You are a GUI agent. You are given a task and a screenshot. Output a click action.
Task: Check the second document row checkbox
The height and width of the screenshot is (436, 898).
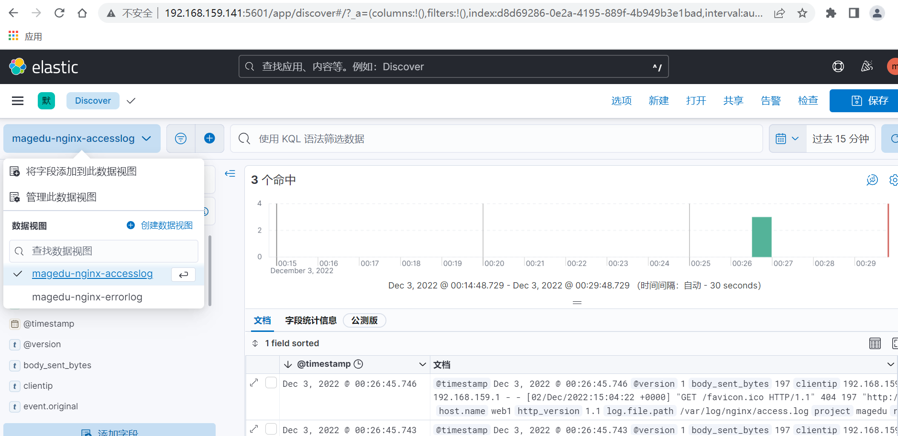pyautogui.click(x=271, y=428)
